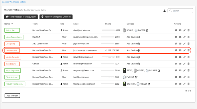The image size is (197, 109).
Task: Email Test Android via envelope icon
Action: (x=180, y=77)
